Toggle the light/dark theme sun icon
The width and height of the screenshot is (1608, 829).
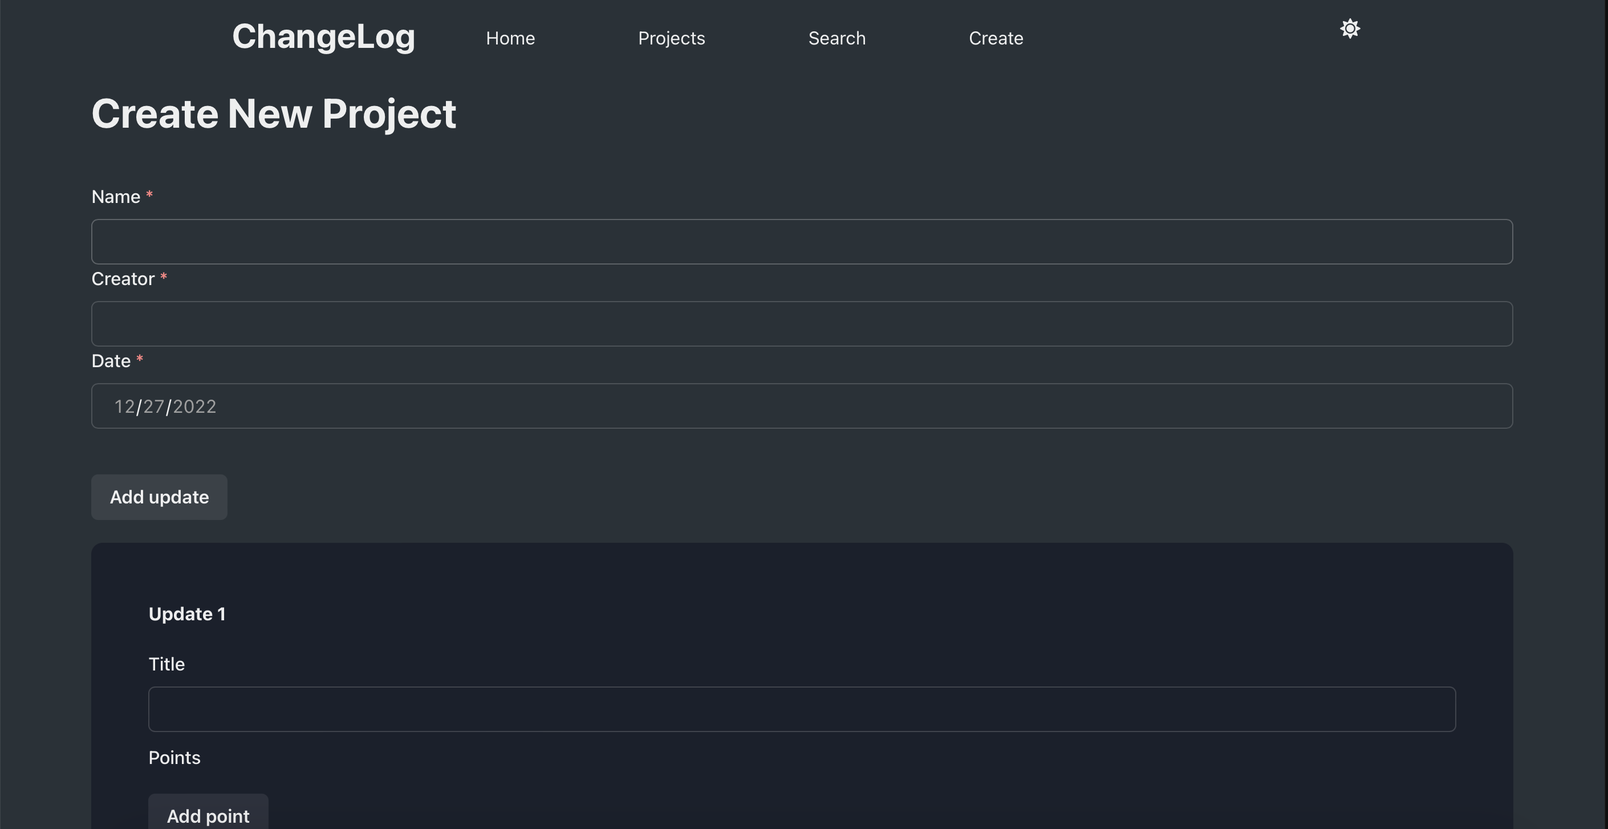pos(1350,29)
